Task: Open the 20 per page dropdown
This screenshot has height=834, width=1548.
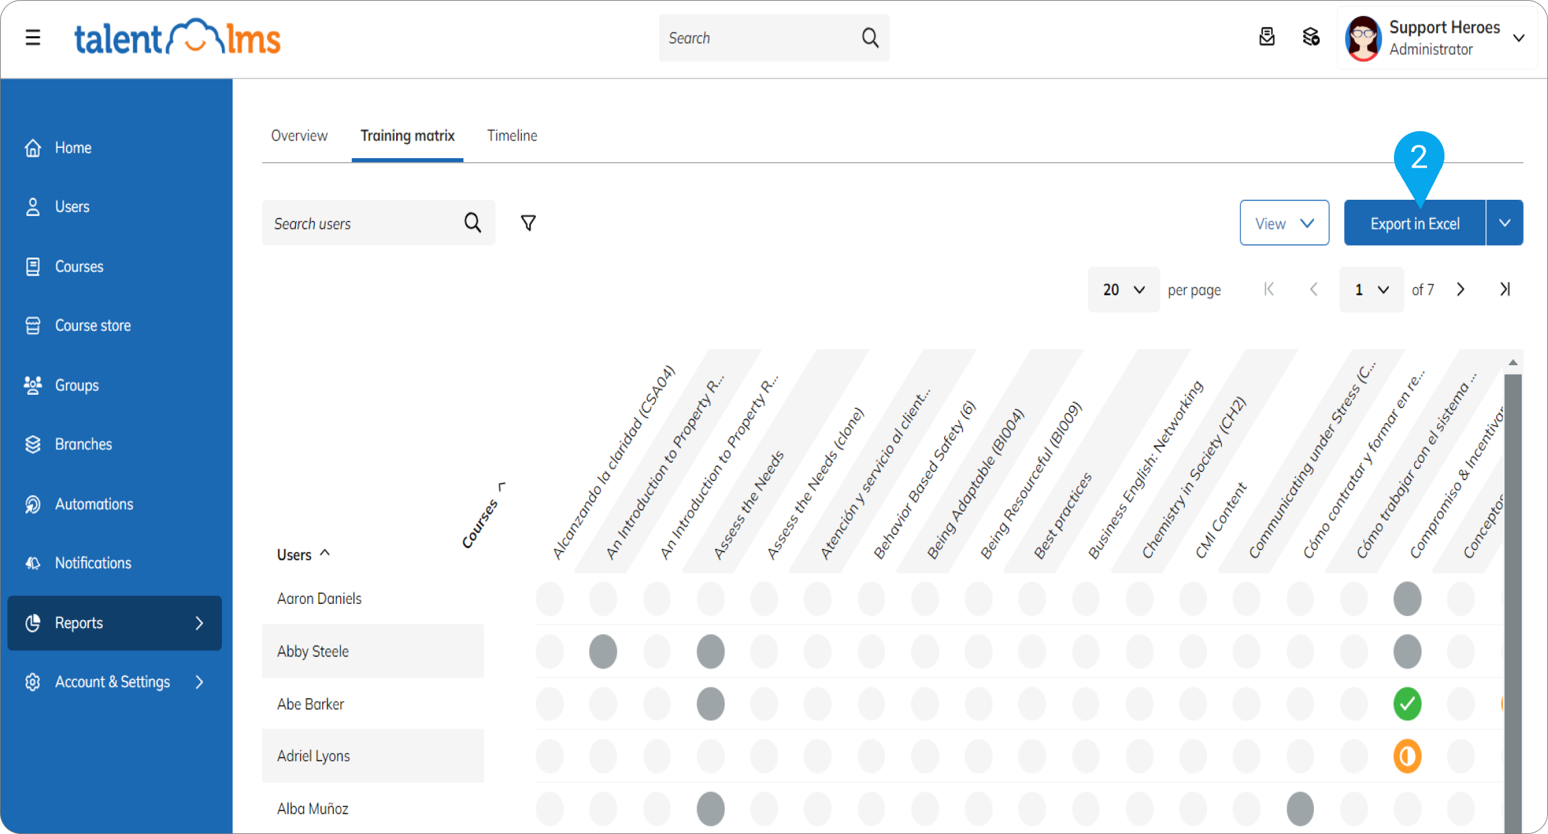Action: pos(1123,290)
